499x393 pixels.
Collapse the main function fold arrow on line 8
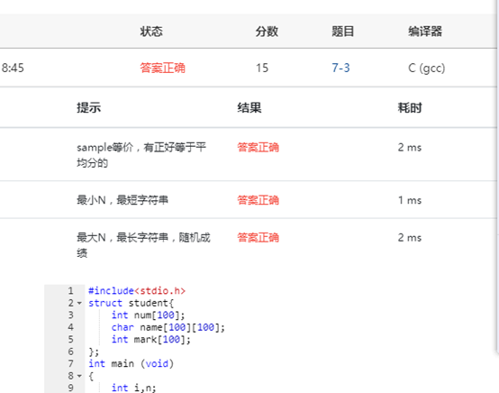(79, 376)
